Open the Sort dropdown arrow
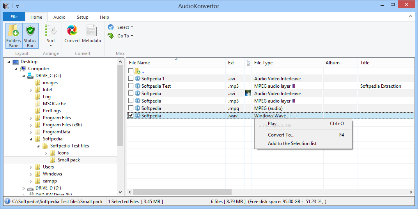This screenshot has width=418, height=209. 51,46
